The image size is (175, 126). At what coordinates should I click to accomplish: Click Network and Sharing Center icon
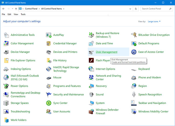91,78
